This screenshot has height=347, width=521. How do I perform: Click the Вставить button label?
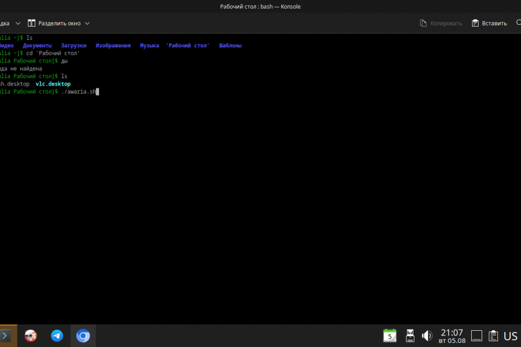click(x=494, y=24)
